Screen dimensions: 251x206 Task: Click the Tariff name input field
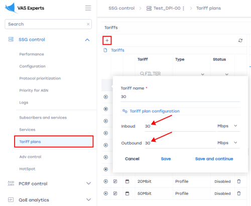tap(180, 97)
